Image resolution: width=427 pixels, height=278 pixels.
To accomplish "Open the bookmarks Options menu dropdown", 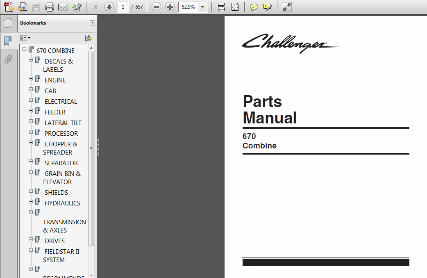I will point(25,38).
